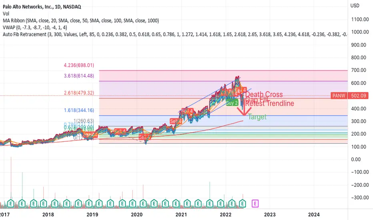
Task: Select the MA Ribbon indicator legend
Action: (80, 20)
